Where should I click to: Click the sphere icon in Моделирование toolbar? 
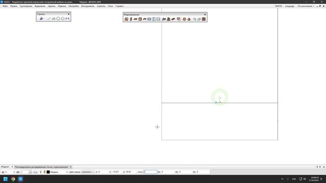184,19
